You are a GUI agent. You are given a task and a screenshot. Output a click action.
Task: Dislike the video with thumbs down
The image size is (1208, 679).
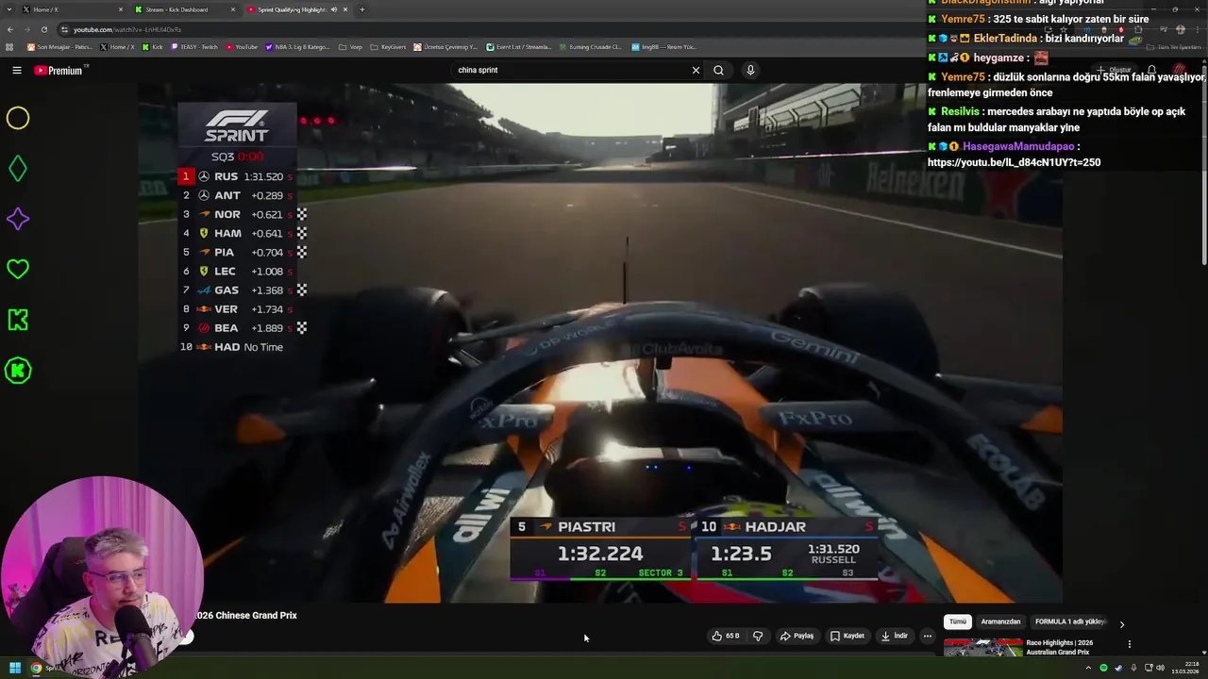click(757, 636)
